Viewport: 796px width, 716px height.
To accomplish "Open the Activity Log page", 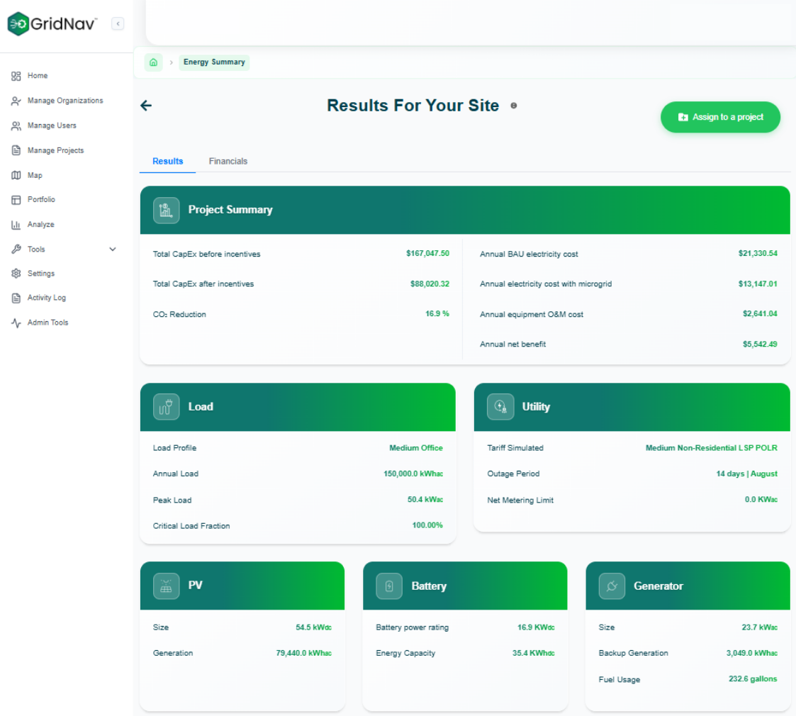I will [46, 298].
